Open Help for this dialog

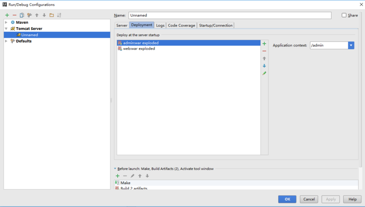(x=352, y=199)
